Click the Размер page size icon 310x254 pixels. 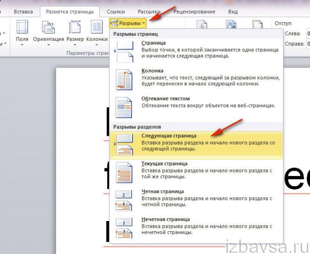[x=75, y=28]
